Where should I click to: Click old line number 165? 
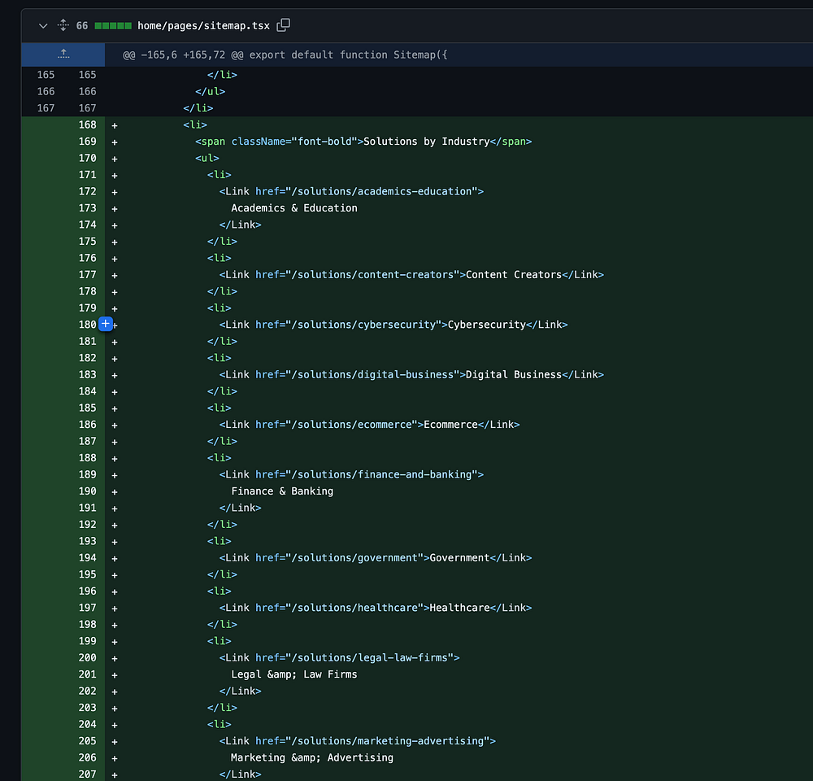(46, 75)
